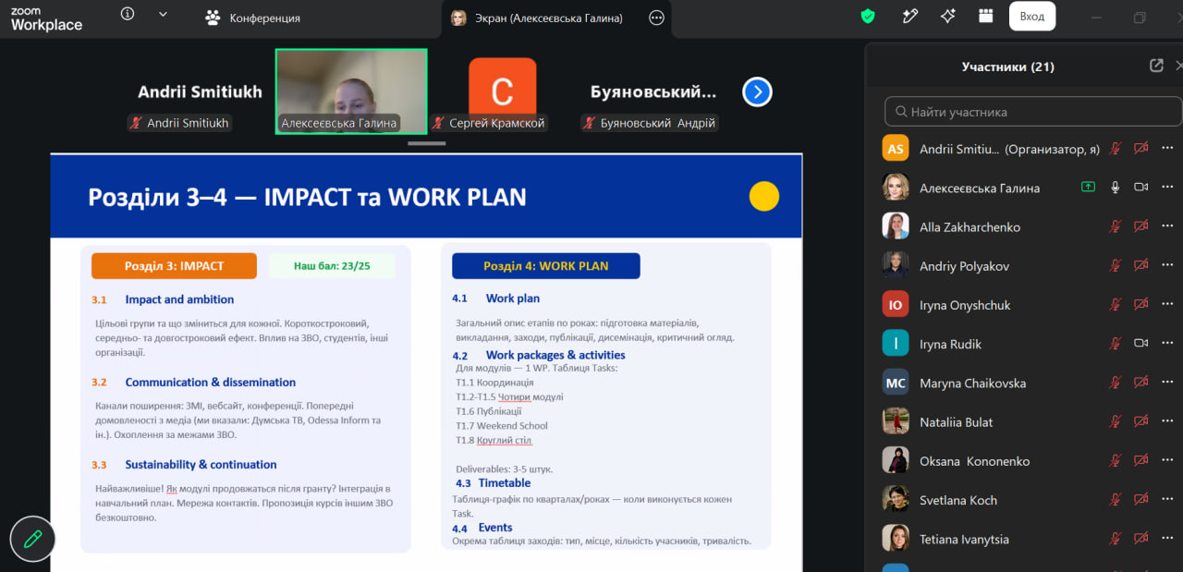This screenshot has height=572, width=1183.
Task: Open the AI Companion sparkle icon
Action: pyautogui.click(x=947, y=17)
